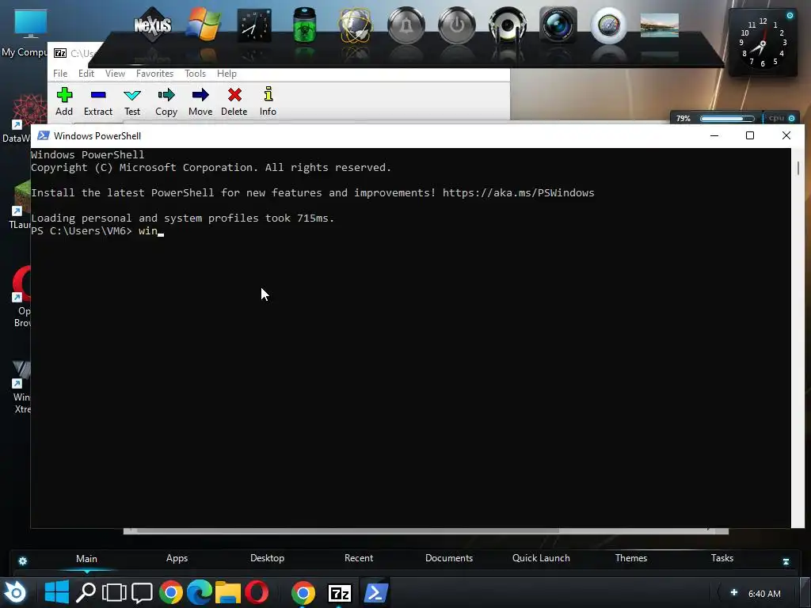This screenshot has width=811, height=608.
Task: Switch to the Documents tab
Action: pyautogui.click(x=449, y=558)
